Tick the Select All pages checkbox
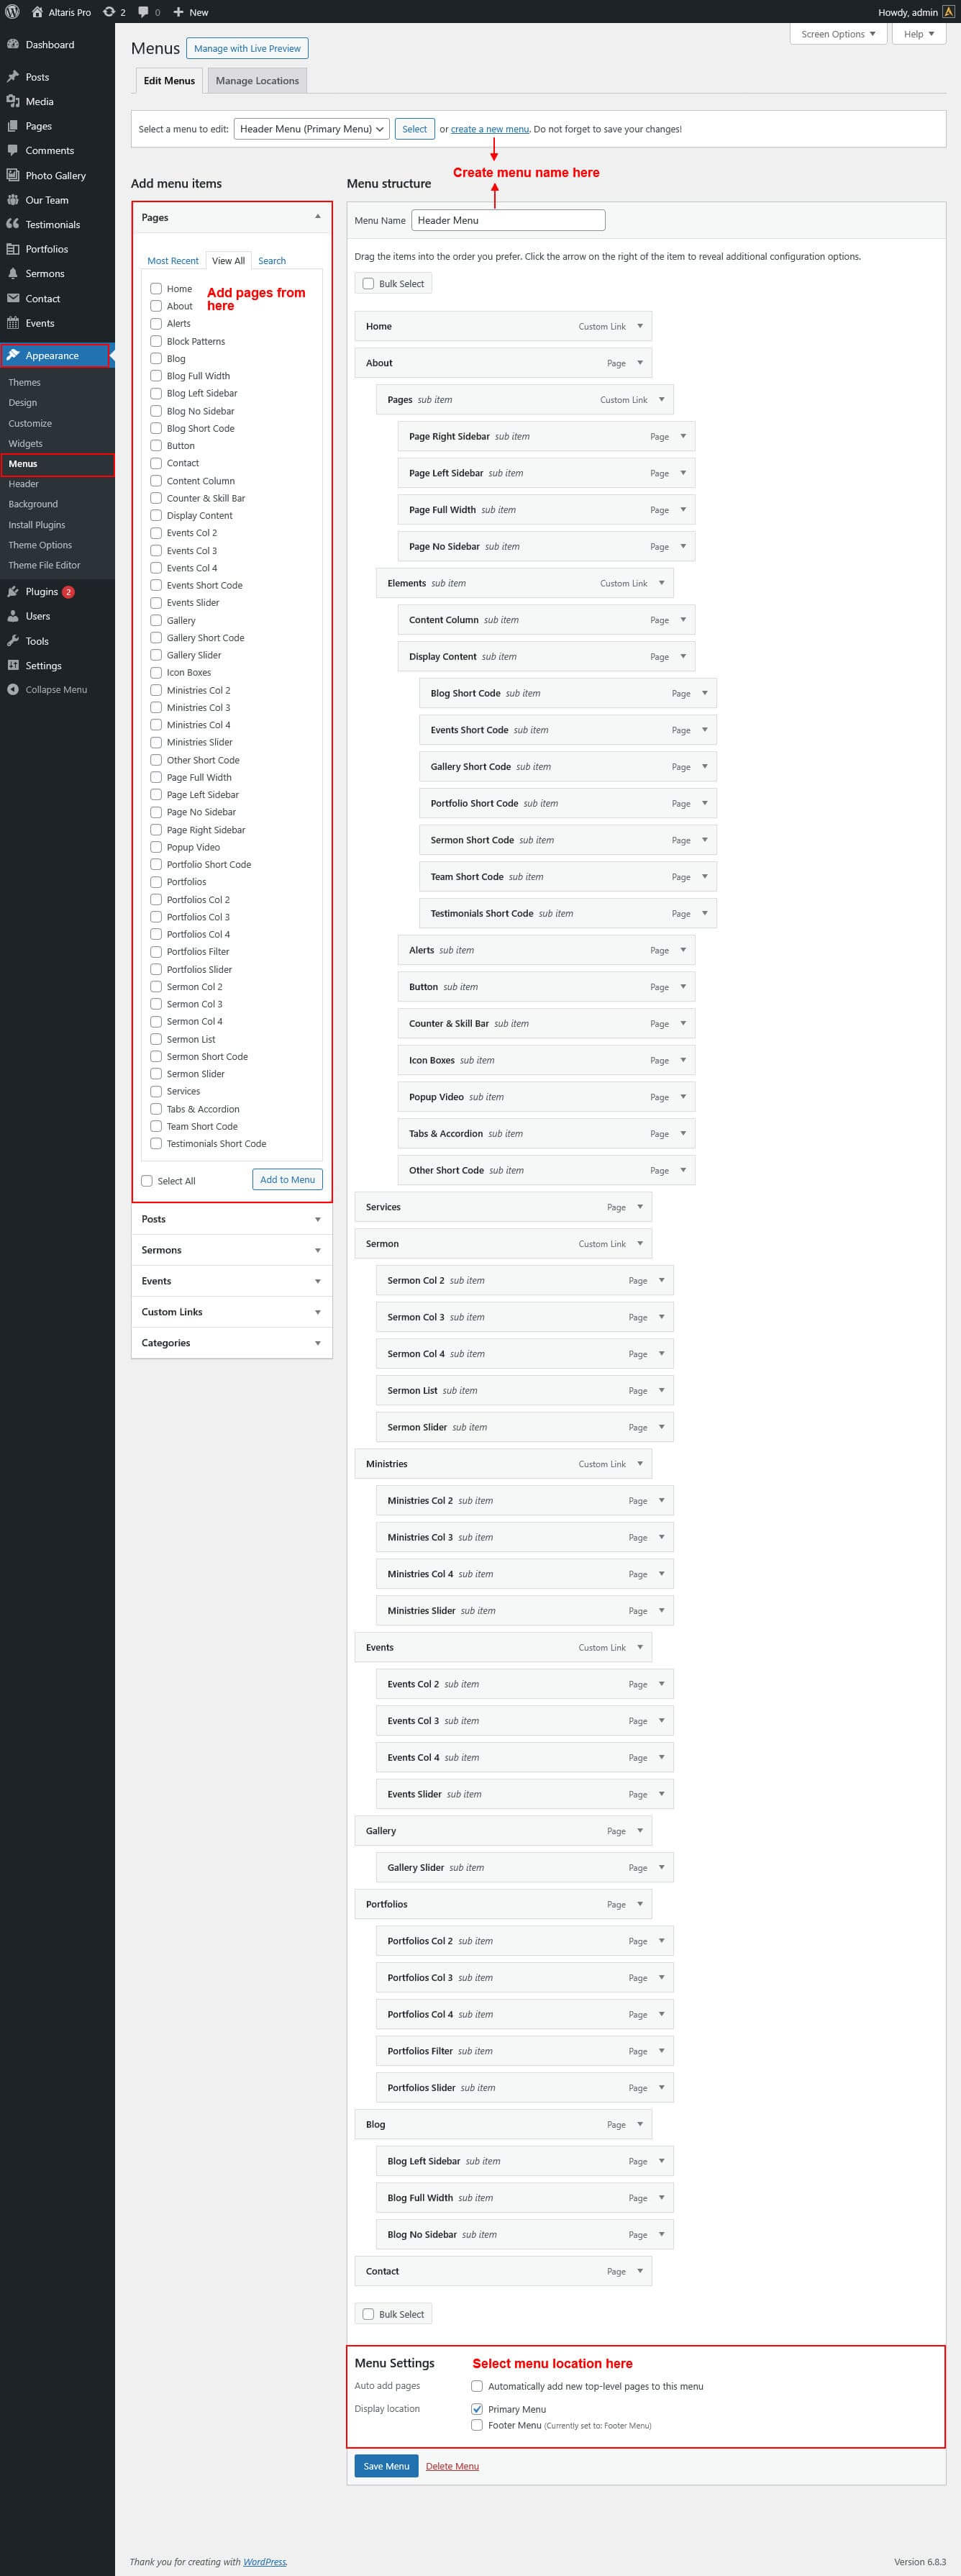 point(147,1180)
